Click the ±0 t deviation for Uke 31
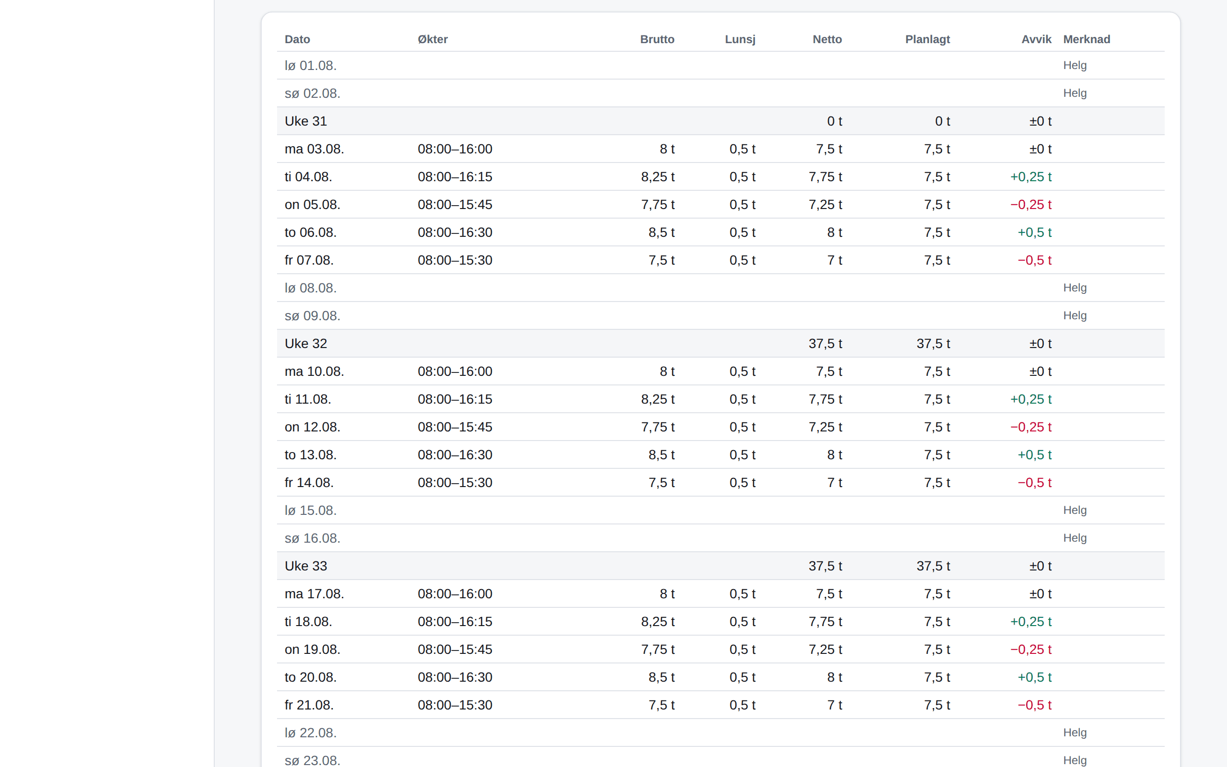 click(1041, 121)
